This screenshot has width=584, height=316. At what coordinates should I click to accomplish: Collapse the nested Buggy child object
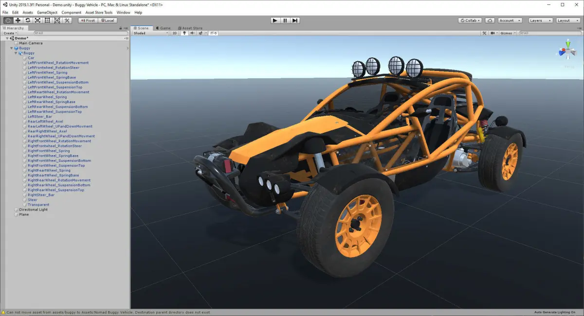coord(16,53)
